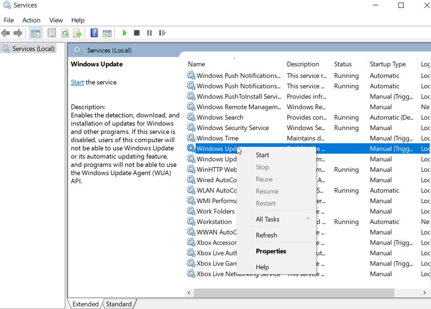Open the File menu
This screenshot has height=309, width=431.
[9, 20]
